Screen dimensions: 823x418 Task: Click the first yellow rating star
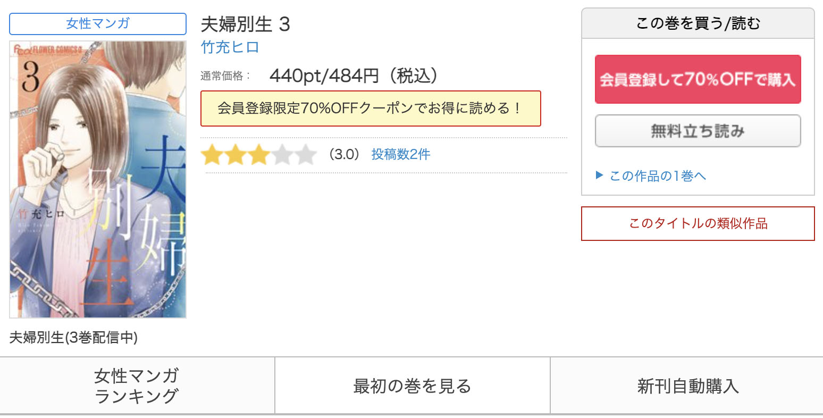(x=212, y=155)
